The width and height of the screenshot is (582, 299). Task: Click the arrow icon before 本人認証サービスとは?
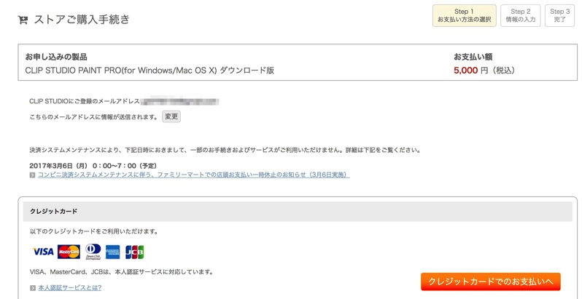click(32, 288)
